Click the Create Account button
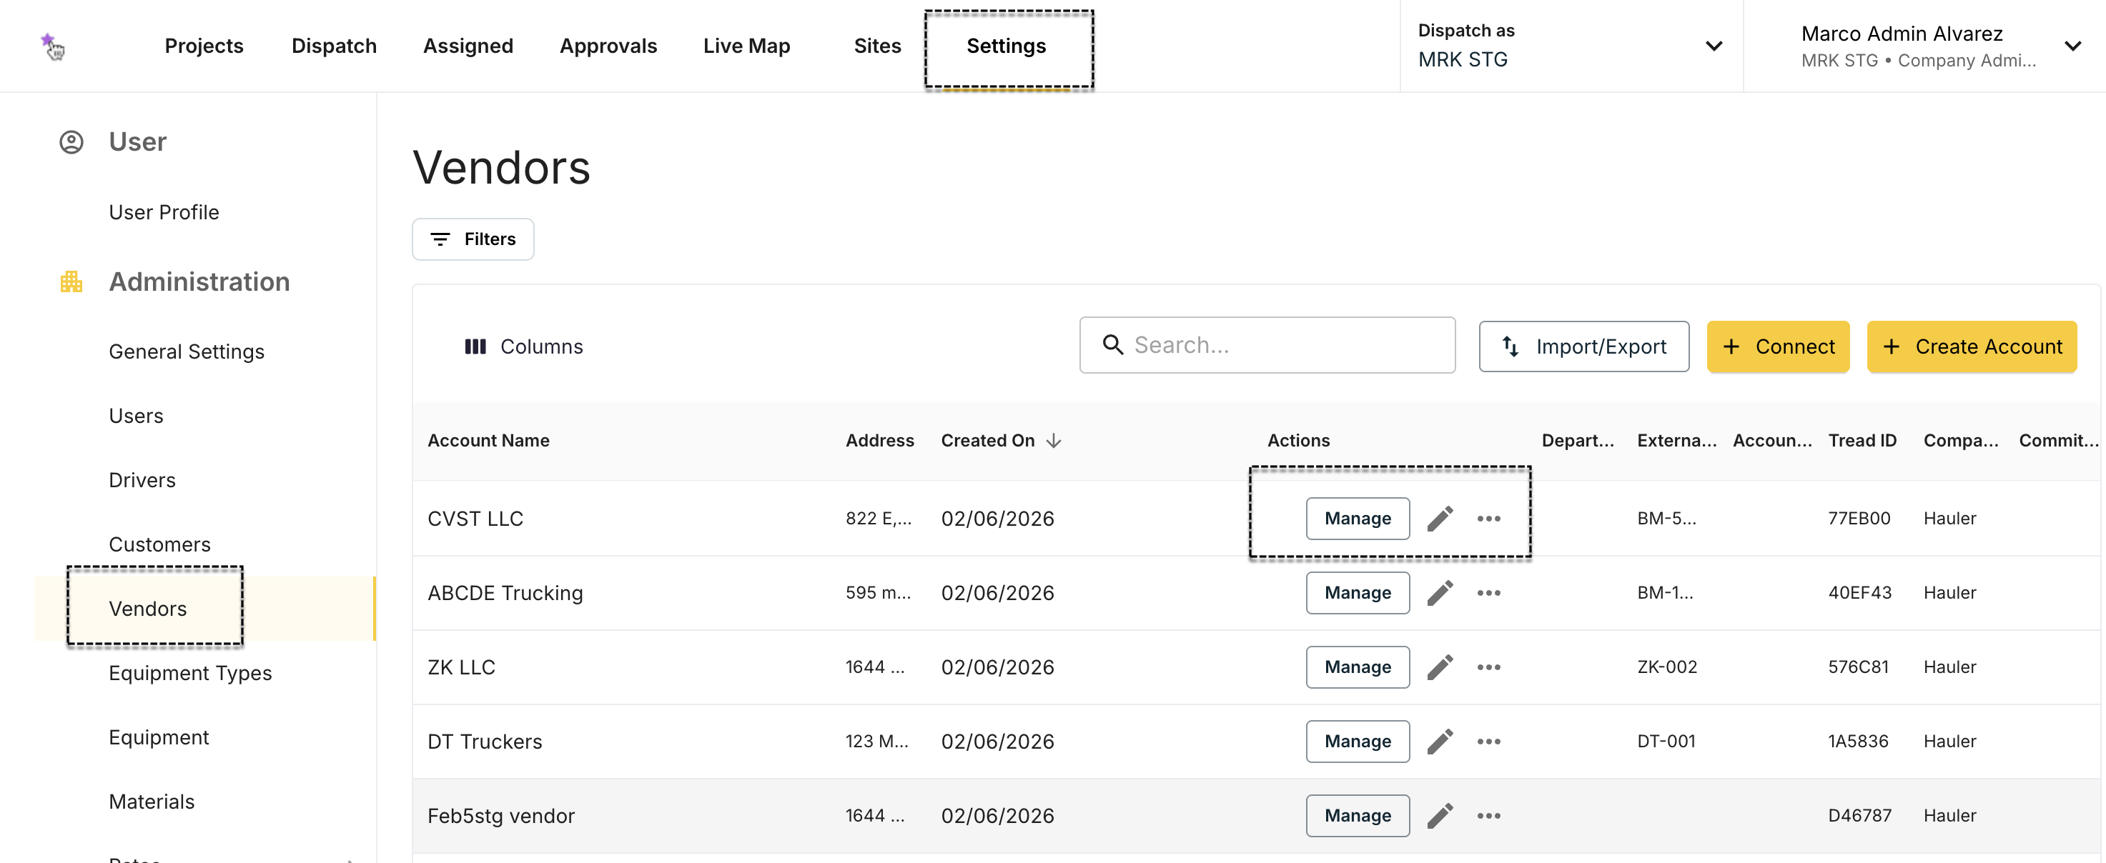This screenshot has height=863, width=2106. click(x=1971, y=346)
